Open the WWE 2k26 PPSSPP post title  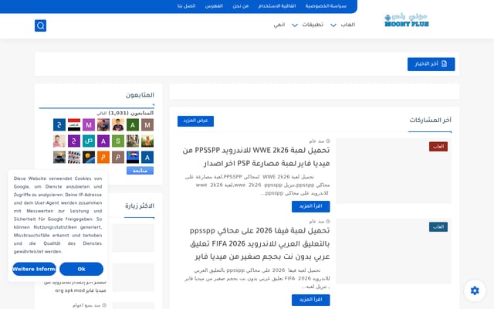(x=256, y=157)
